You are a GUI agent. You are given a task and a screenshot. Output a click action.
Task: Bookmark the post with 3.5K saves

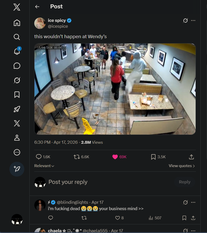[x=153, y=157]
